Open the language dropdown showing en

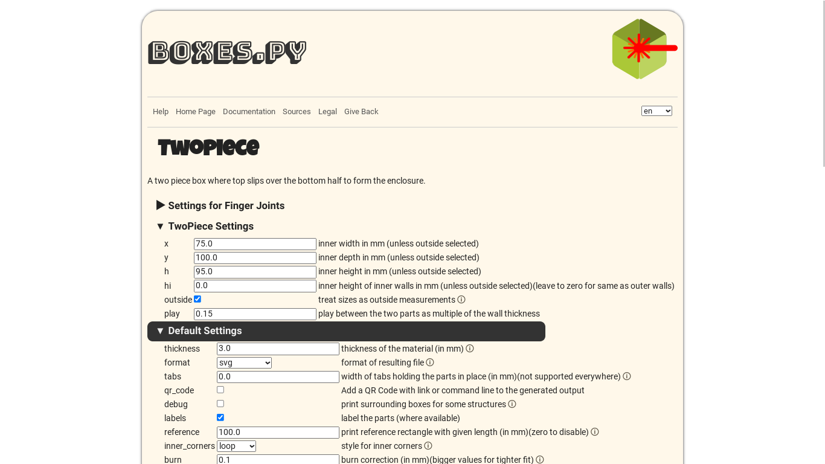pos(656,111)
